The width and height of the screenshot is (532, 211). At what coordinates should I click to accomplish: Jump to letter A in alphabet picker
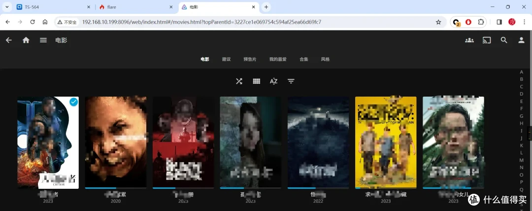pyautogui.click(x=522, y=71)
